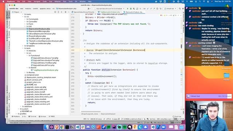The image size is (233, 131).
Task: Open the File menu
Action: point(19,1)
